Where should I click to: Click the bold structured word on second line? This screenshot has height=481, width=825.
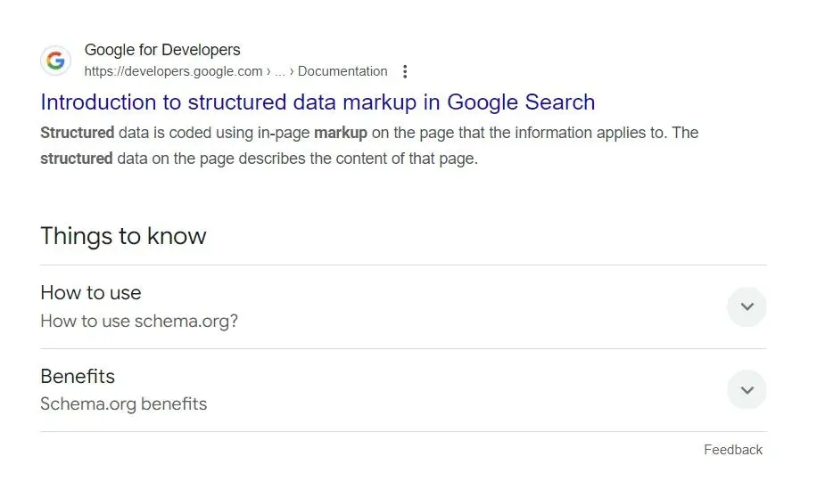(77, 159)
